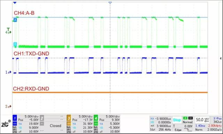
Task: Expand the right side panel arrow
Action: pyautogui.click(x=221, y=58)
